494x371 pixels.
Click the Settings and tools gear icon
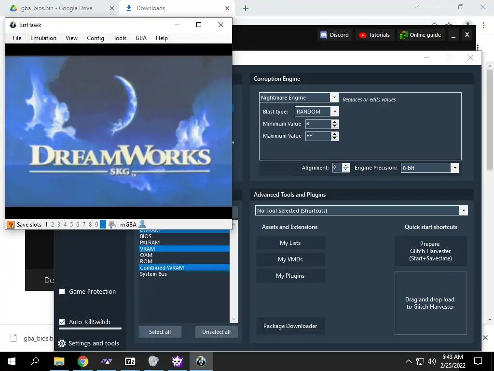(x=62, y=343)
